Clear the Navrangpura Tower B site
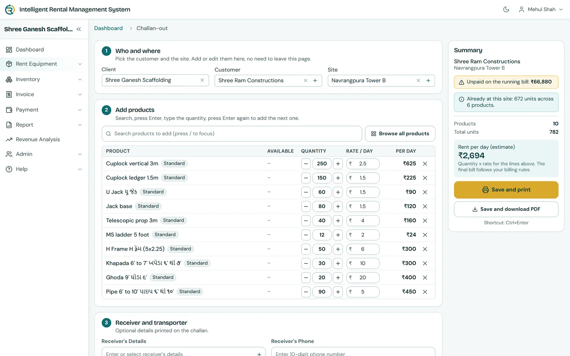The height and width of the screenshot is (356, 570). tap(418, 80)
